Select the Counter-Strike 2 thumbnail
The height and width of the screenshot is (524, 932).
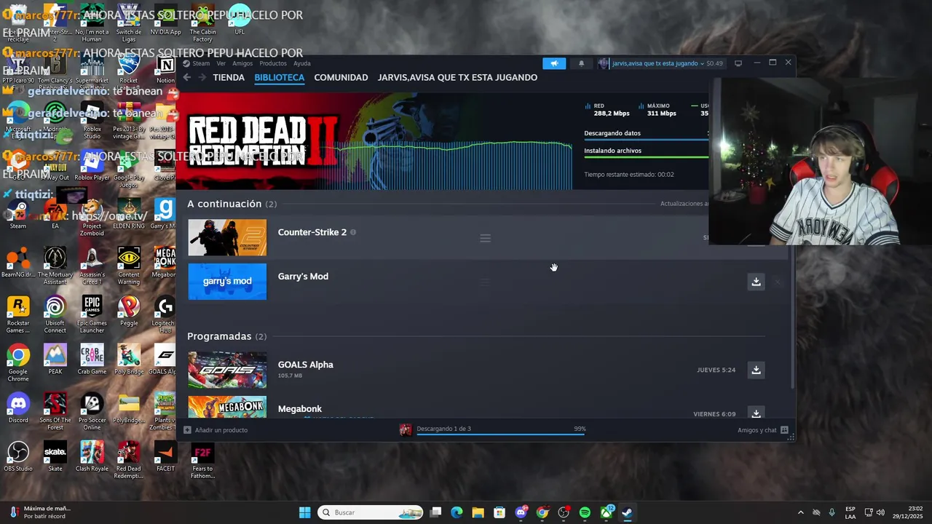point(227,238)
